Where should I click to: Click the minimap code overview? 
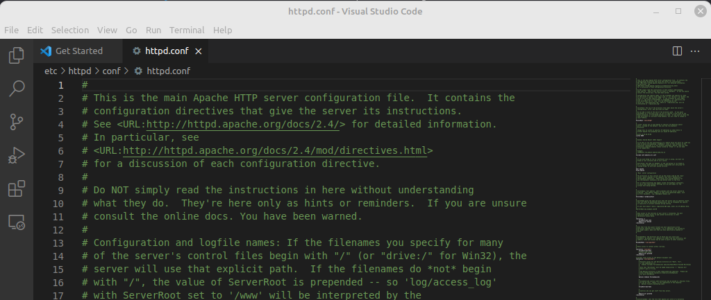pyautogui.click(x=668, y=173)
